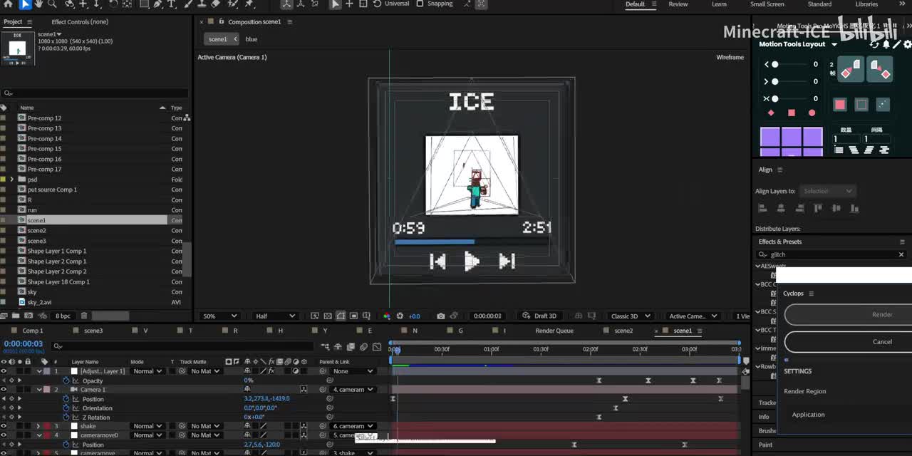Select the Puppet Pin tool
Screen dimensions: 912x456
click(249, 4)
